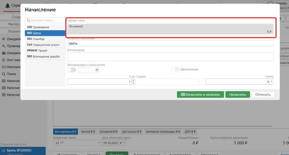Open the Бронь №100001 open card

23,151
